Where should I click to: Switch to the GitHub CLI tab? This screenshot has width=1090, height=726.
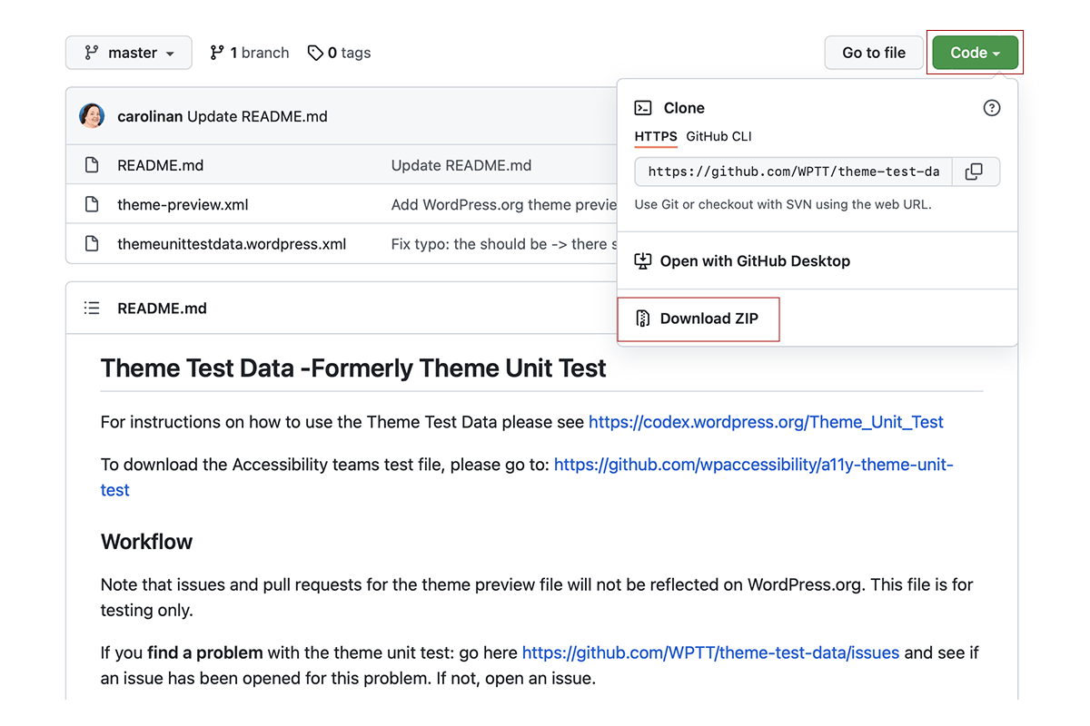click(718, 137)
